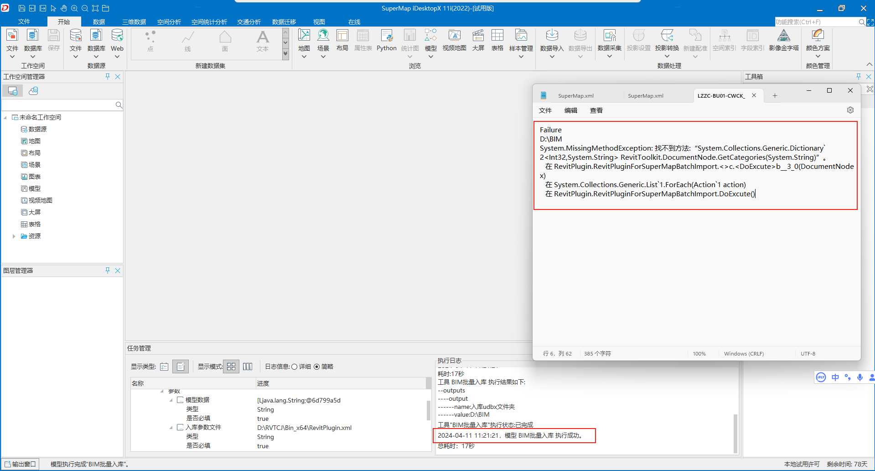The height and width of the screenshot is (471, 875).
Task: Click the 大屏 ribbon icon
Action: coord(478,36)
